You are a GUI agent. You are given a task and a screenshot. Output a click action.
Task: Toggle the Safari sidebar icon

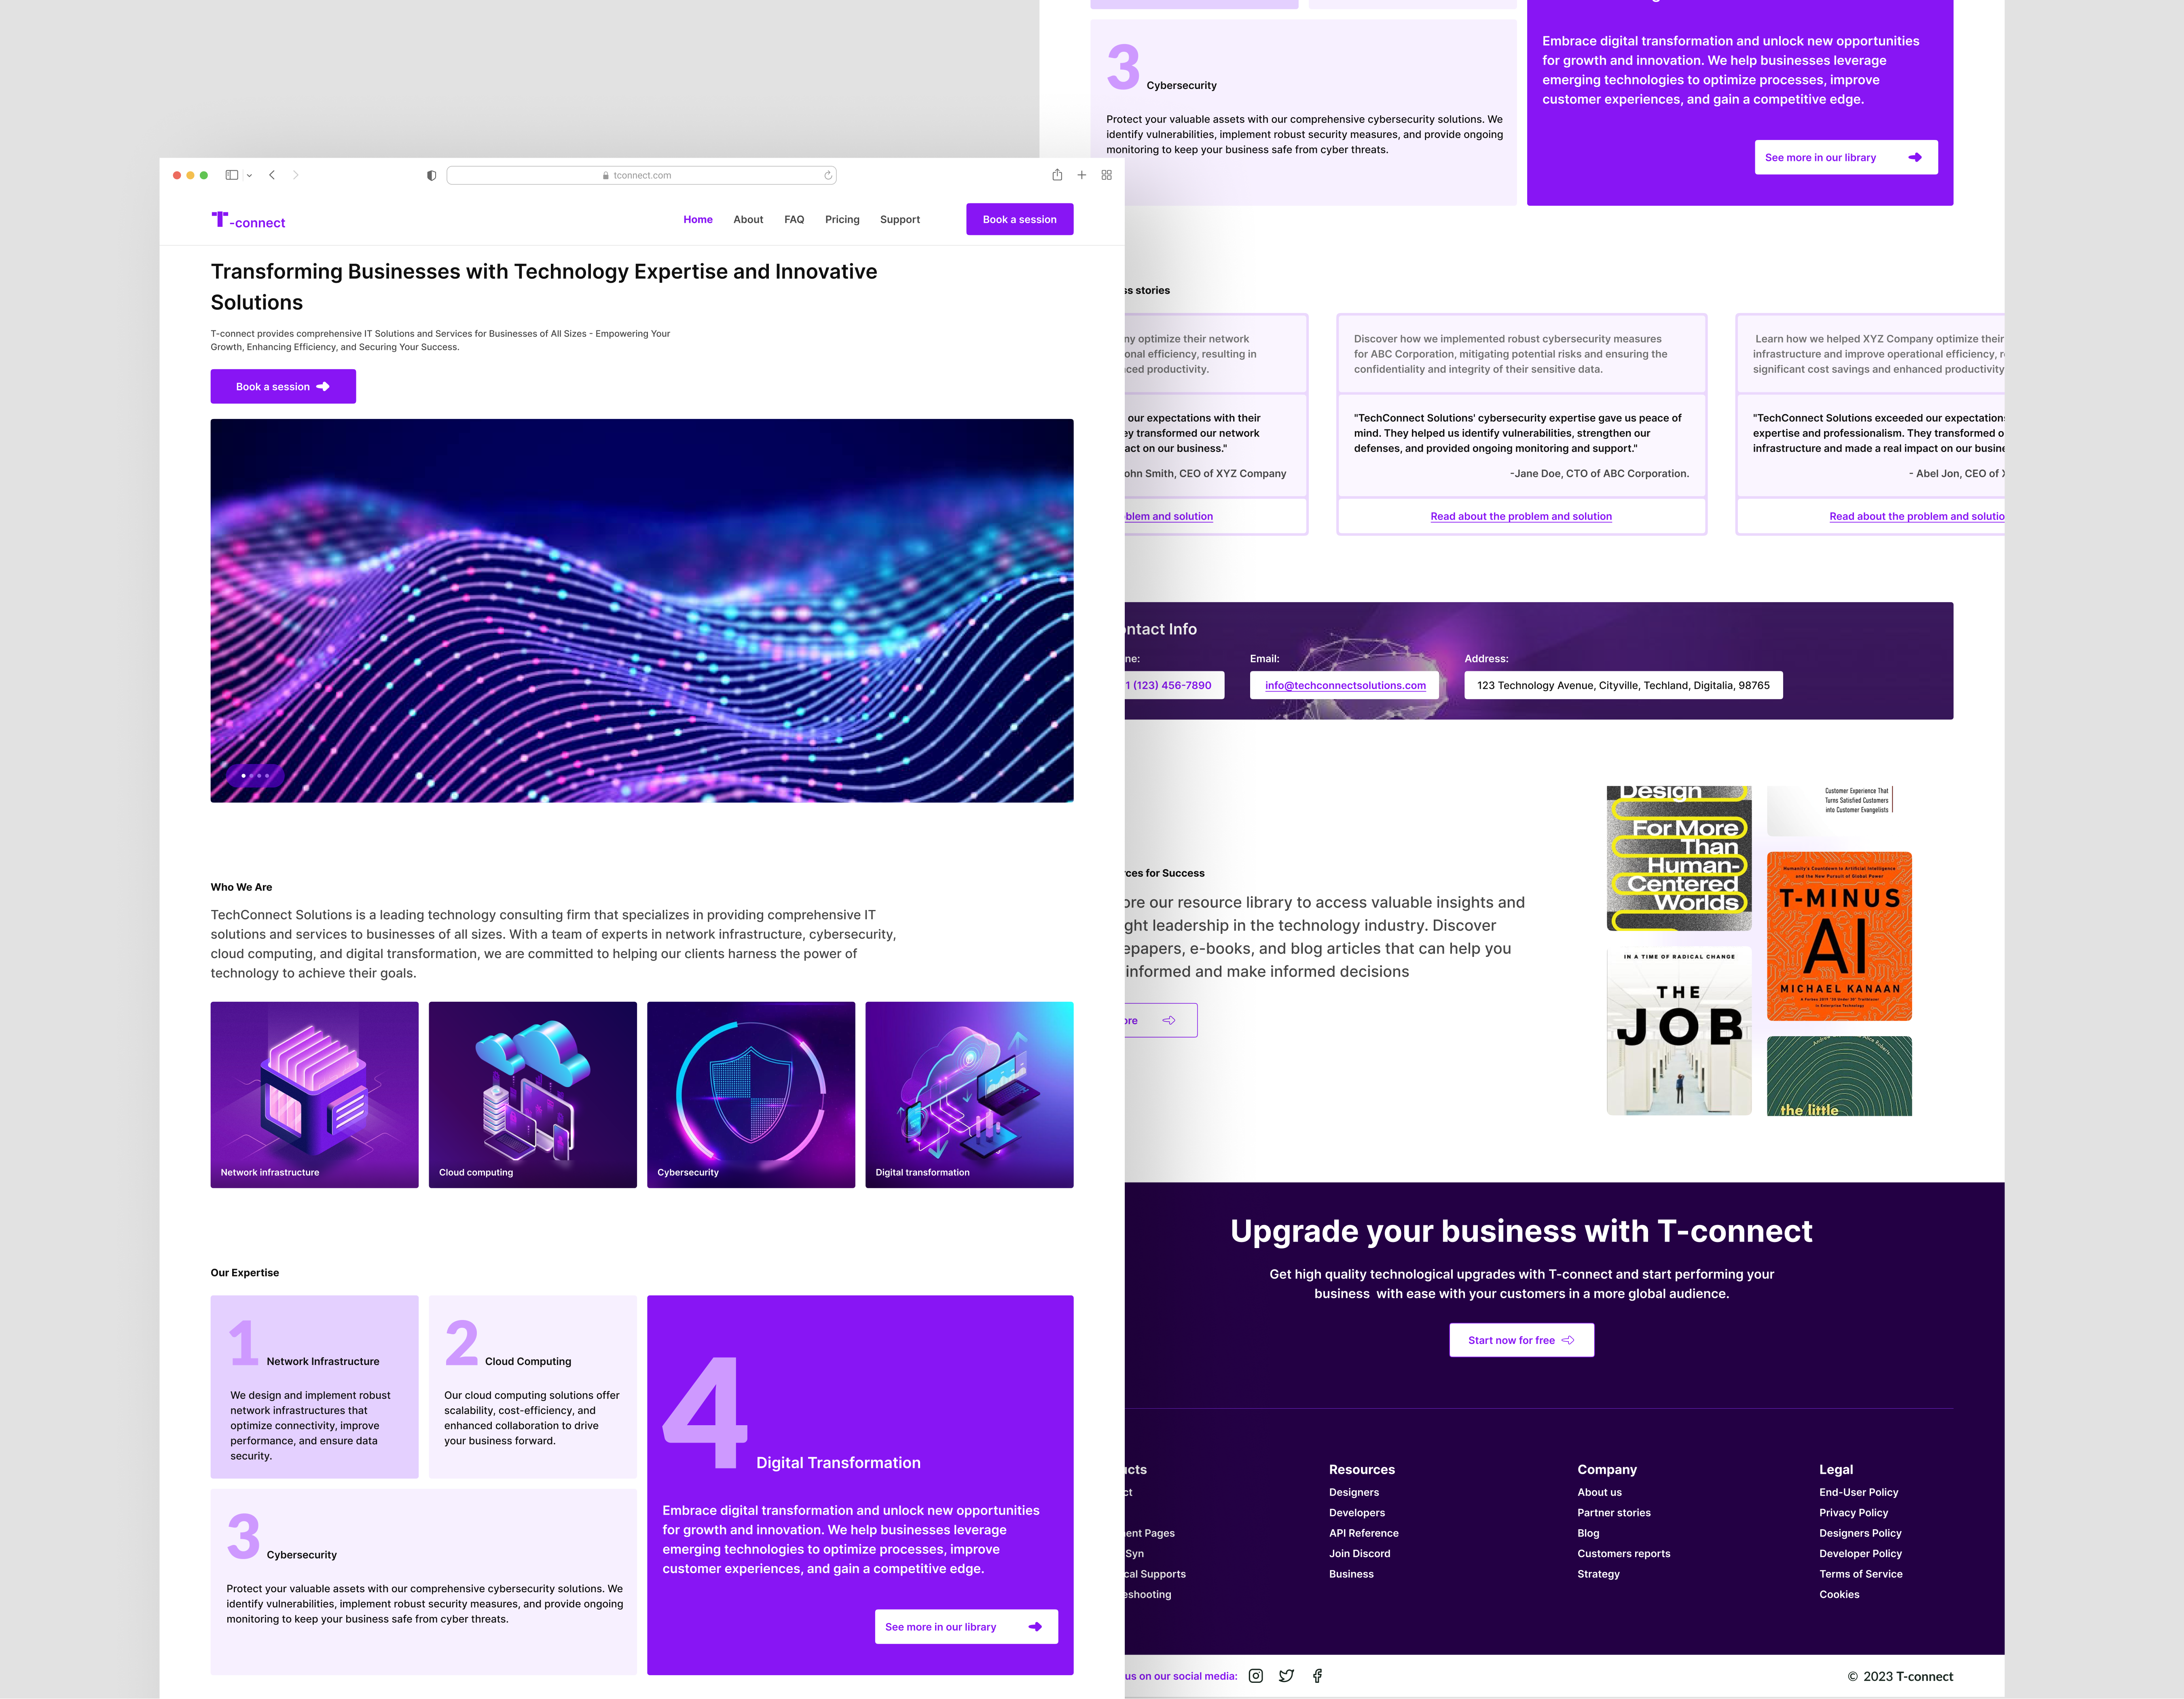click(x=233, y=175)
